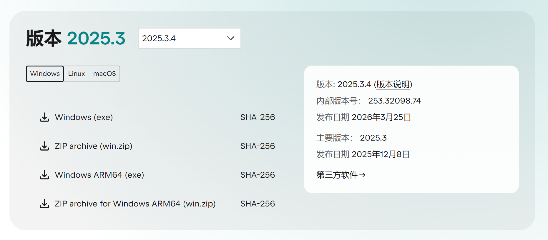Click the download icon beside ZIP archive (win.zip)
Screen dimensions: 548x240
(x=44, y=146)
